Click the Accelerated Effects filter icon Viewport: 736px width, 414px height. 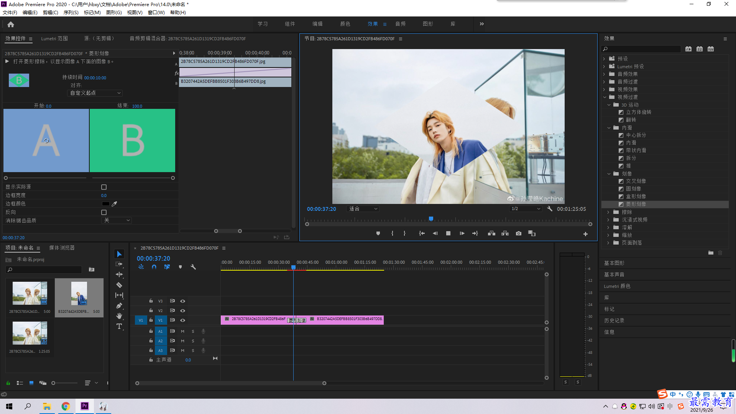pos(688,49)
